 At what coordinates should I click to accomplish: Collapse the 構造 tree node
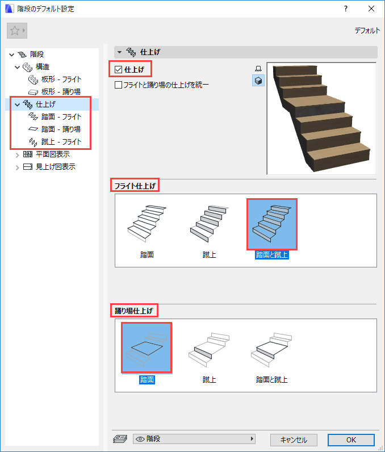17,67
